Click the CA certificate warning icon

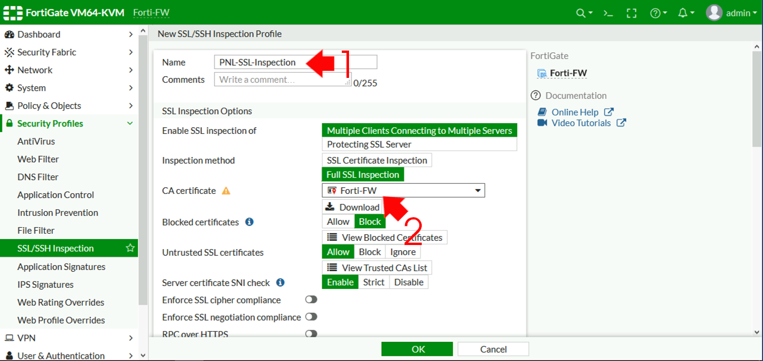pos(226,190)
